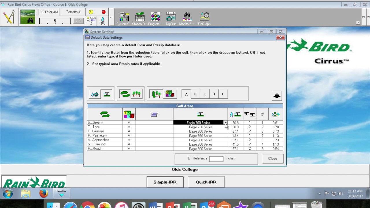This screenshot has width=370, height=208.
Task: Open FloGraph from the toolbar
Action: point(204,19)
